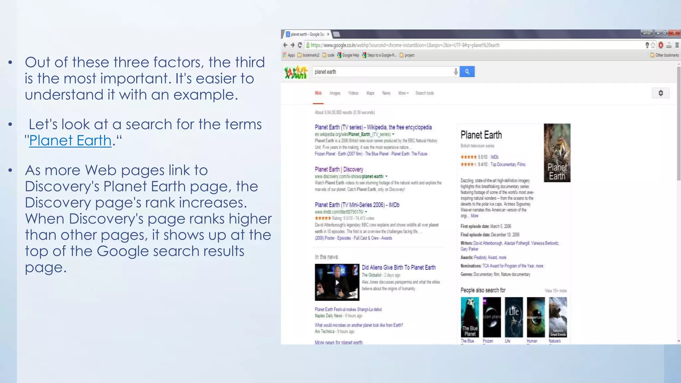The image size is (681, 383).
Task: Click the address bar URL field
Action: click(474, 45)
